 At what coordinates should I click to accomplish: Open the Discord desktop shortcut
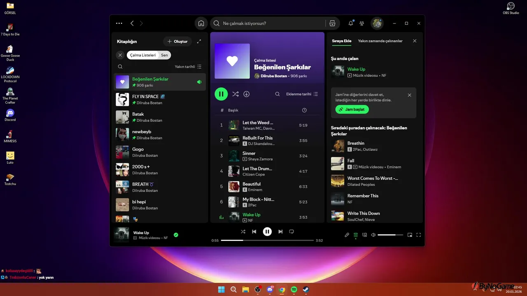[x=10, y=114]
